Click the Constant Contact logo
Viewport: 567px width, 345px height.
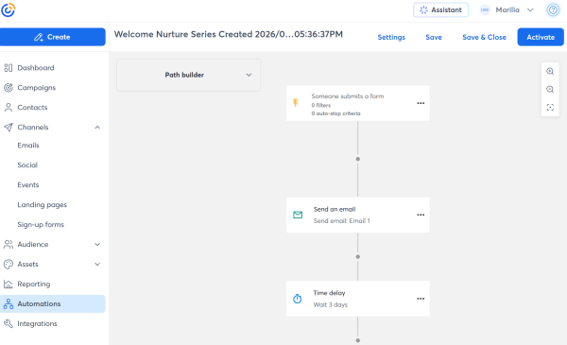(x=8, y=9)
